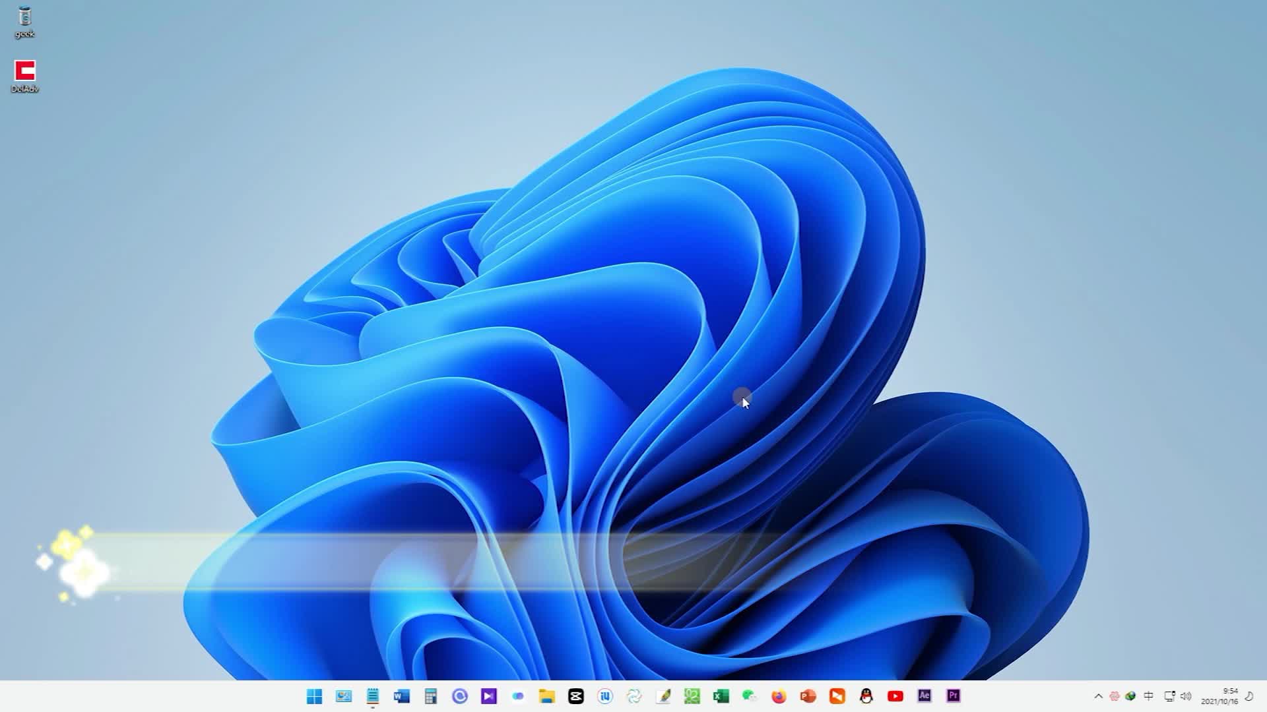The height and width of the screenshot is (712, 1267).
Task: Expand hidden system tray icons chevron
Action: [x=1098, y=696]
